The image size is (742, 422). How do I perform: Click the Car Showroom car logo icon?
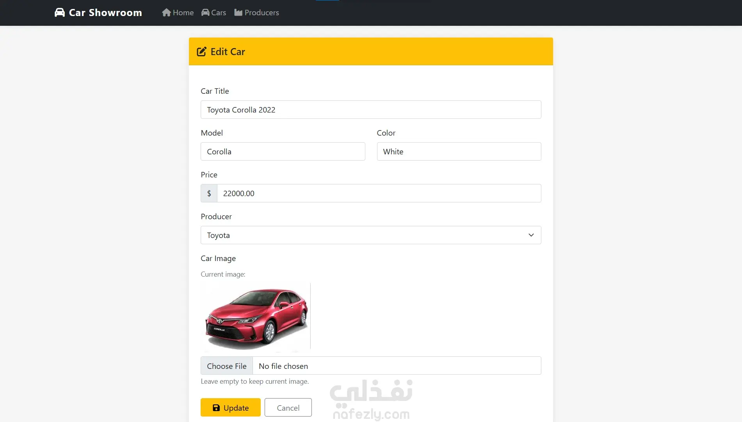coord(60,13)
